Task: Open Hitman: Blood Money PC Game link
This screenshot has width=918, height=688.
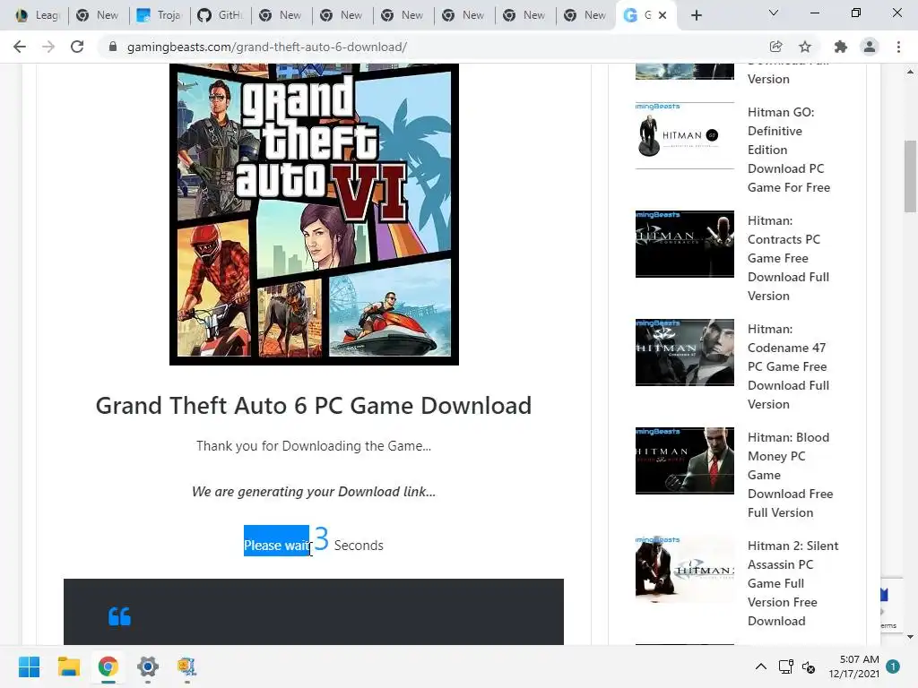Action: (x=791, y=475)
